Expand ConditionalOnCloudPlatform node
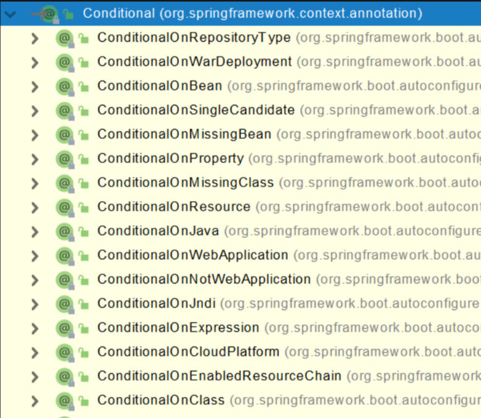 click(35, 353)
